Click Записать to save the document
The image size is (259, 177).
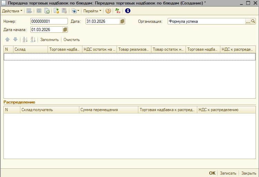[228, 173]
